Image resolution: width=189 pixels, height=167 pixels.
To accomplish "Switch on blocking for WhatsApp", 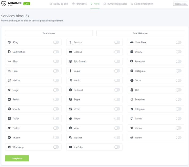I will point(56,147).
